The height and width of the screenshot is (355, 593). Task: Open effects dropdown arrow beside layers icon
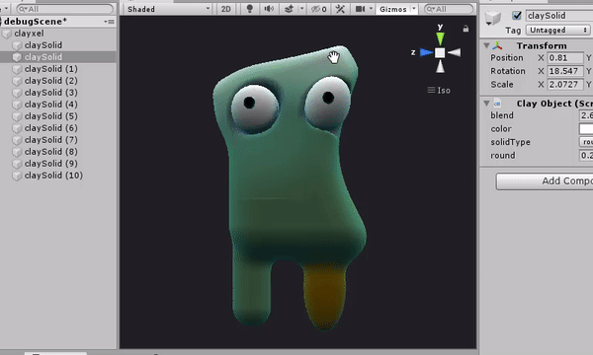coord(301,9)
